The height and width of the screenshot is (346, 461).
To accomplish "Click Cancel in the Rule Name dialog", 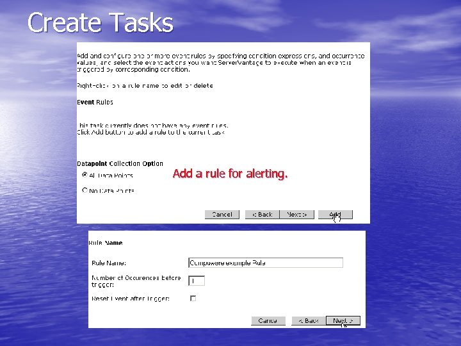I will coord(268,321).
